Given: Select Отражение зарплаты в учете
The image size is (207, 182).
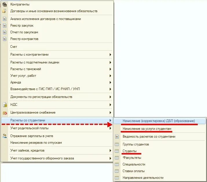Looking at the screenshot, I should [x=57, y=136].
